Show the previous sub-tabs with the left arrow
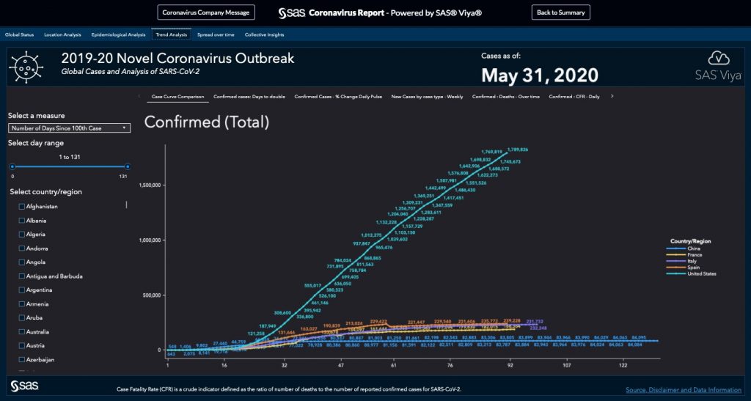The height and width of the screenshot is (401, 751). click(x=139, y=96)
